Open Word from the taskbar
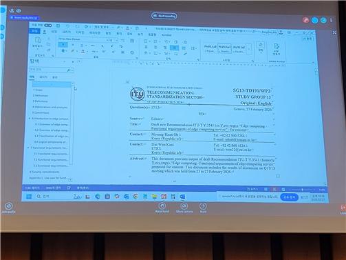This screenshot has width=346, height=260. tap(182, 197)
